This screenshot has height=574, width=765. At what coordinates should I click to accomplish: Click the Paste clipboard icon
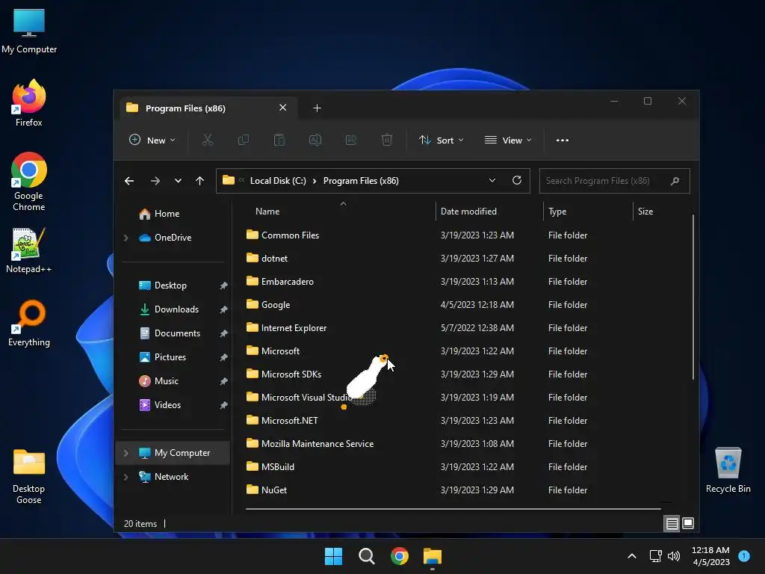pyautogui.click(x=279, y=141)
